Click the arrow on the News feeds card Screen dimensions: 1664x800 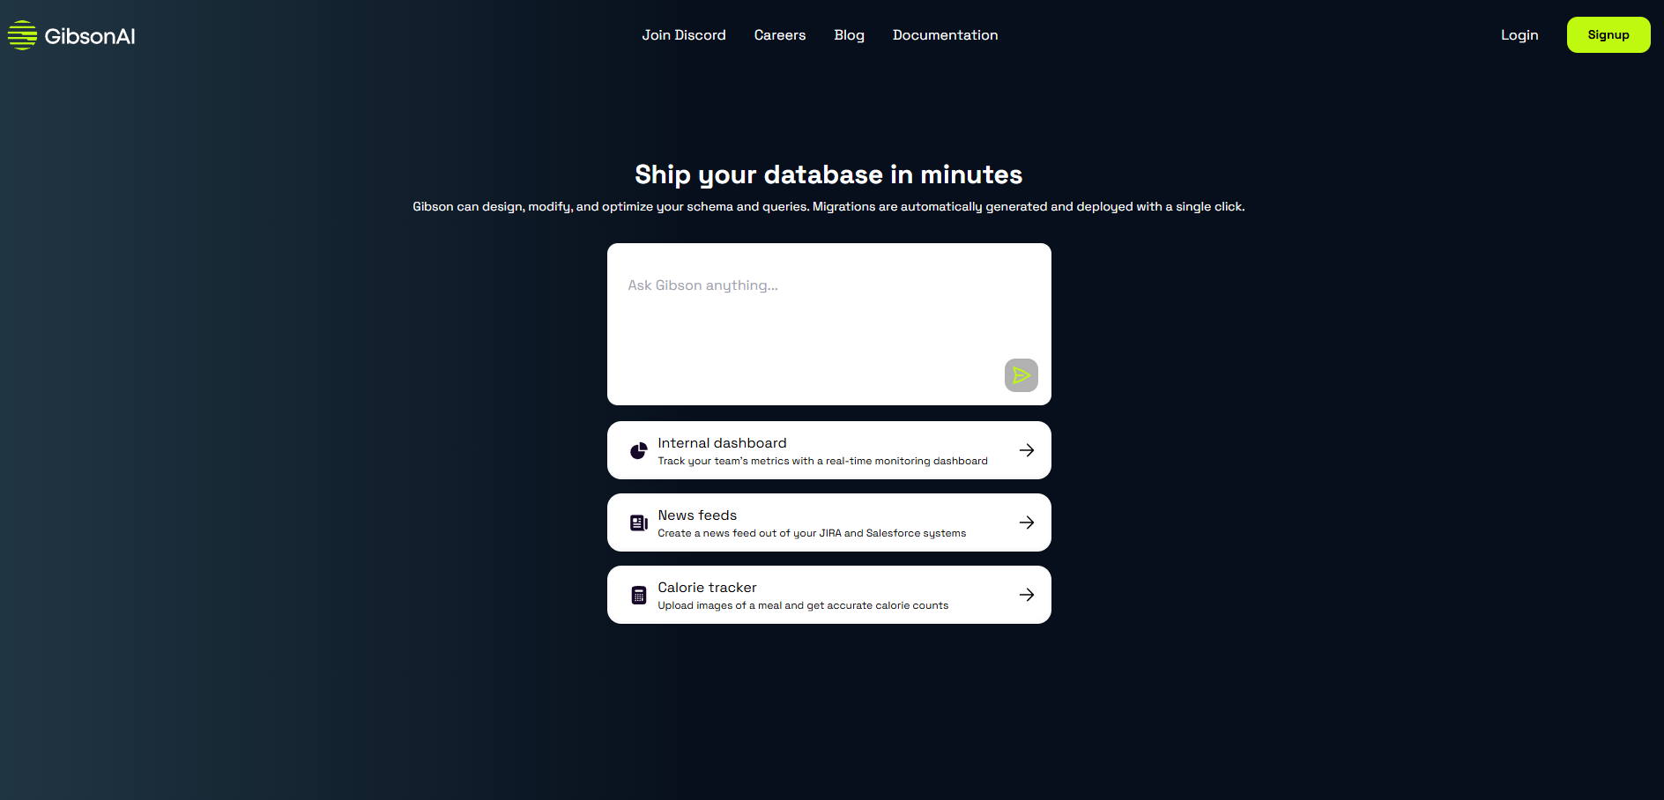1026,522
